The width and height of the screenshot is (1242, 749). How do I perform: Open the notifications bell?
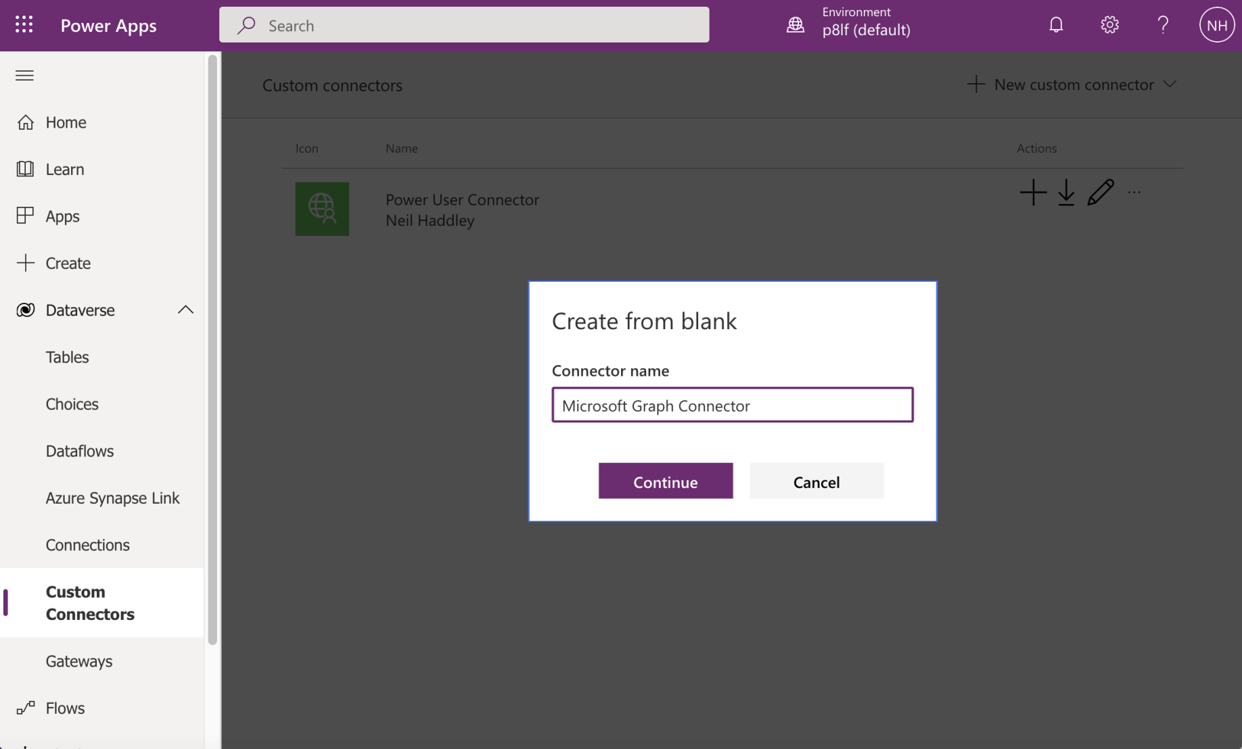(x=1056, y=25)
